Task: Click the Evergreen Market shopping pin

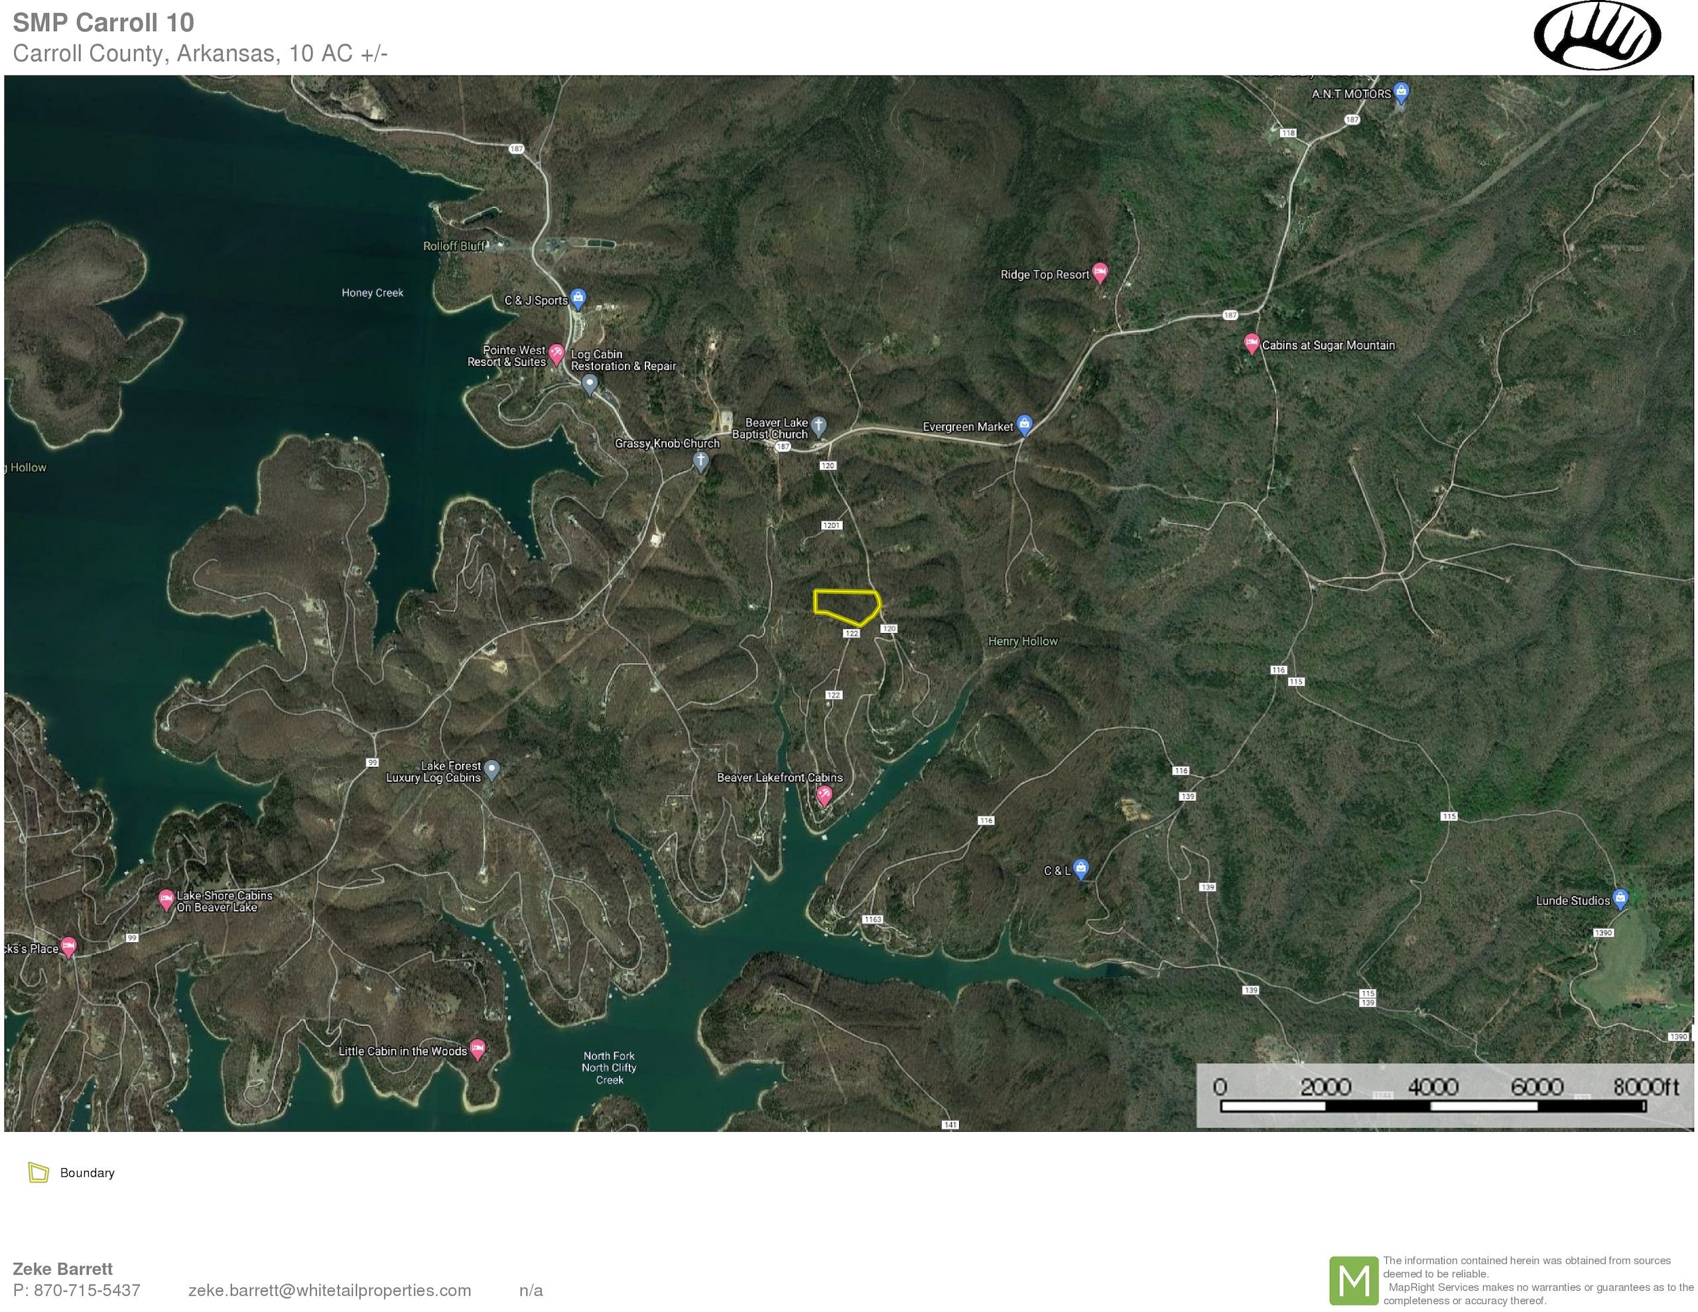Action: click(x=1025, y=424)
